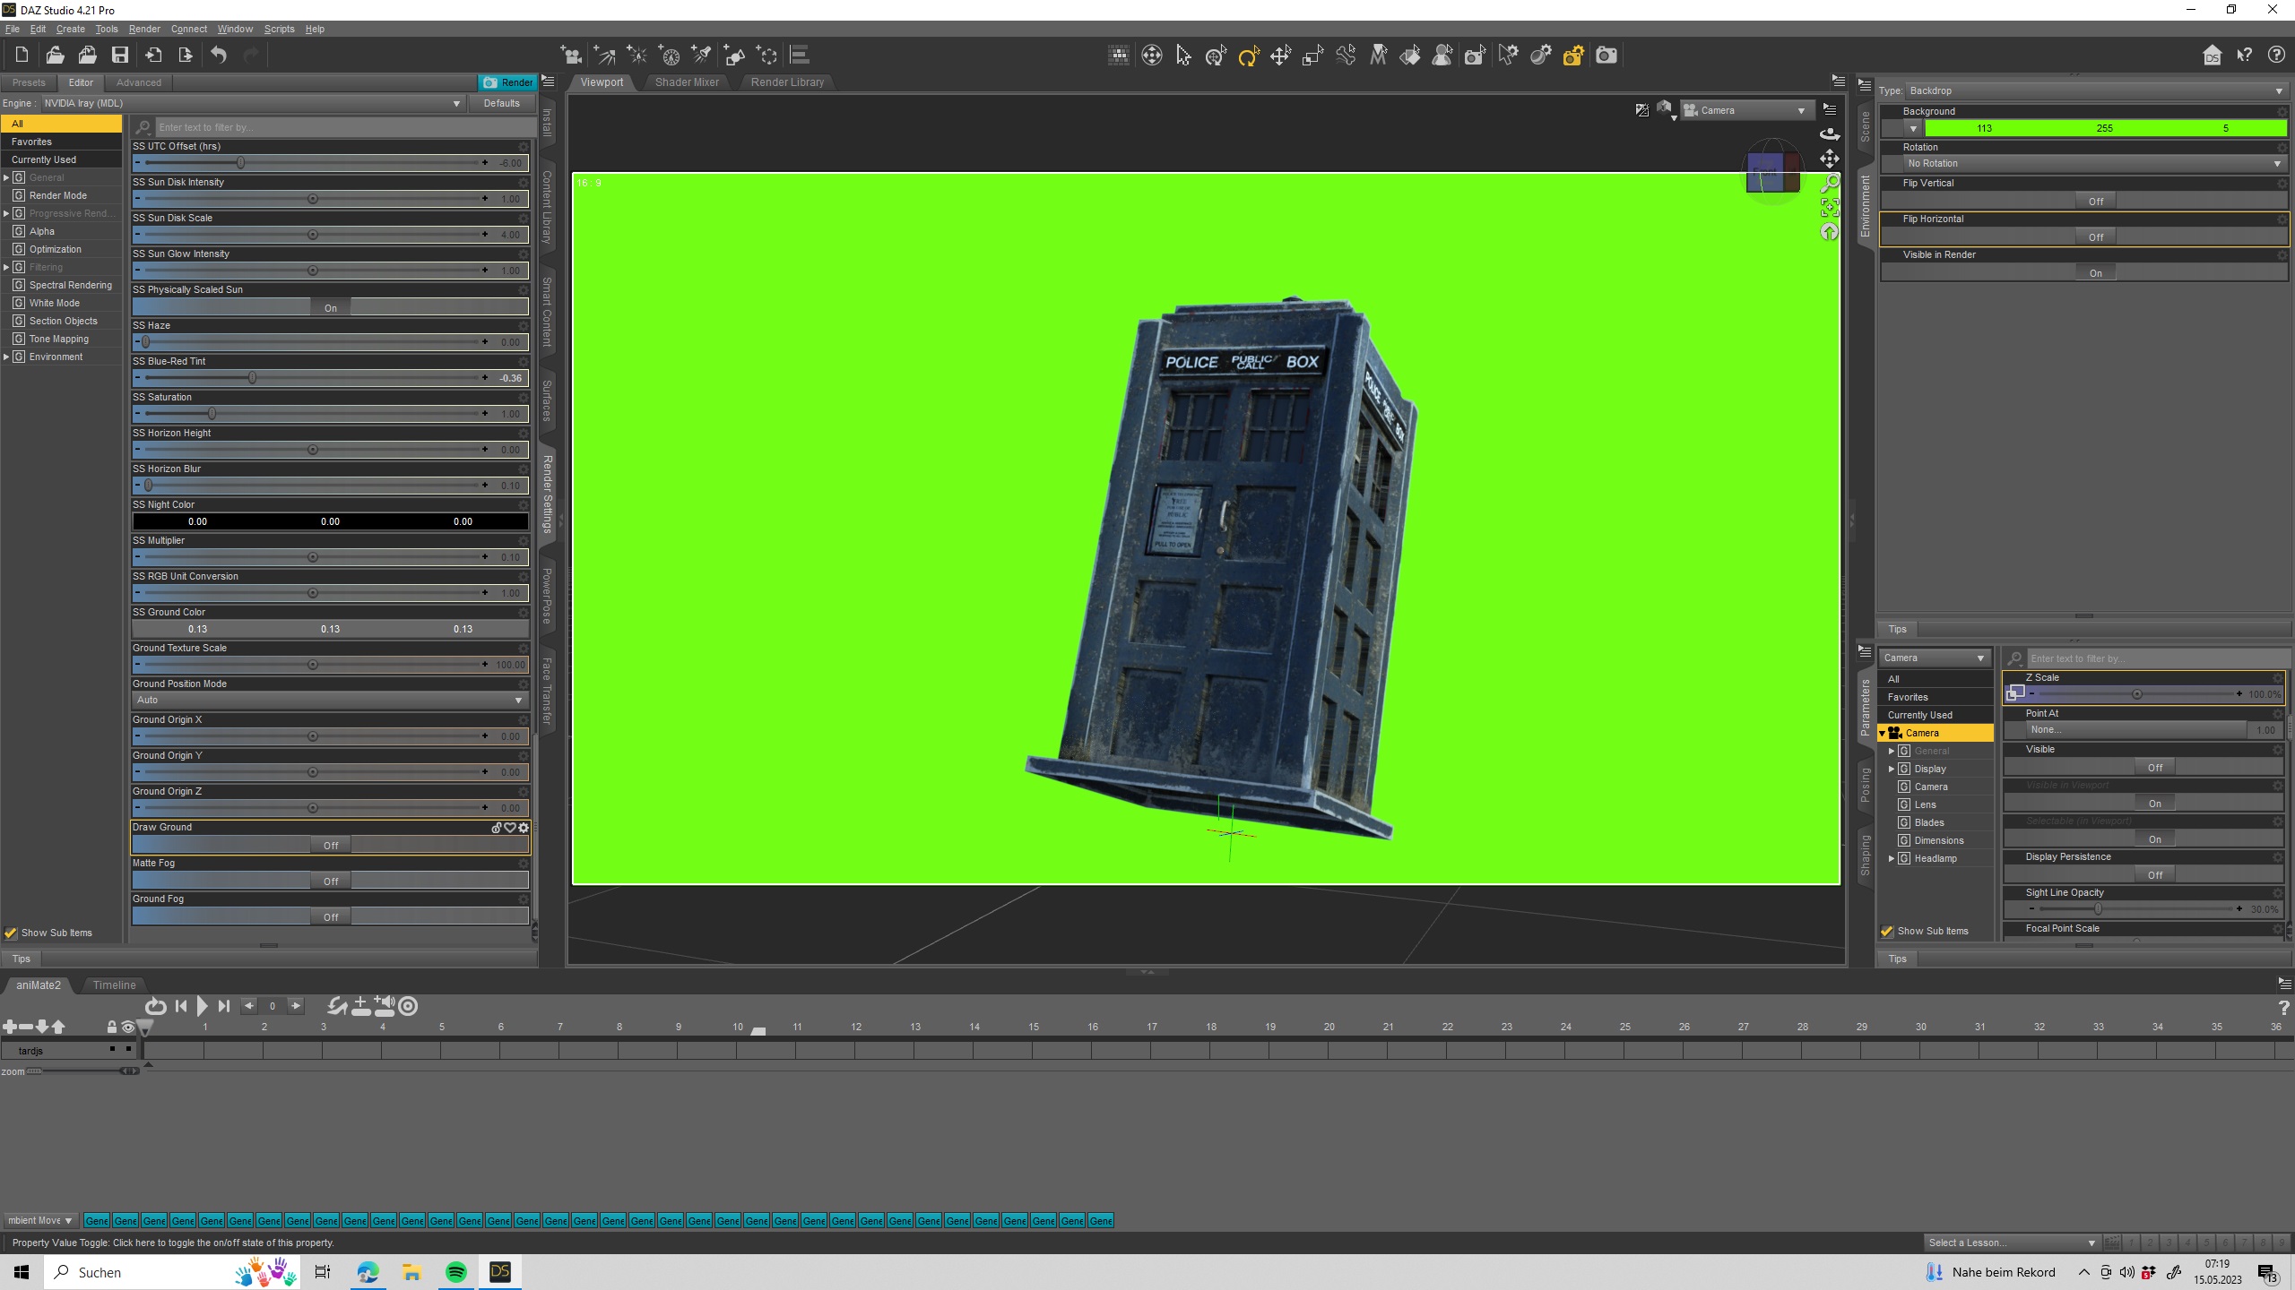Viewport: 2295px width, 1290px height.
Task: Select the Translate move tool
Action: (x=1280, y=56)
